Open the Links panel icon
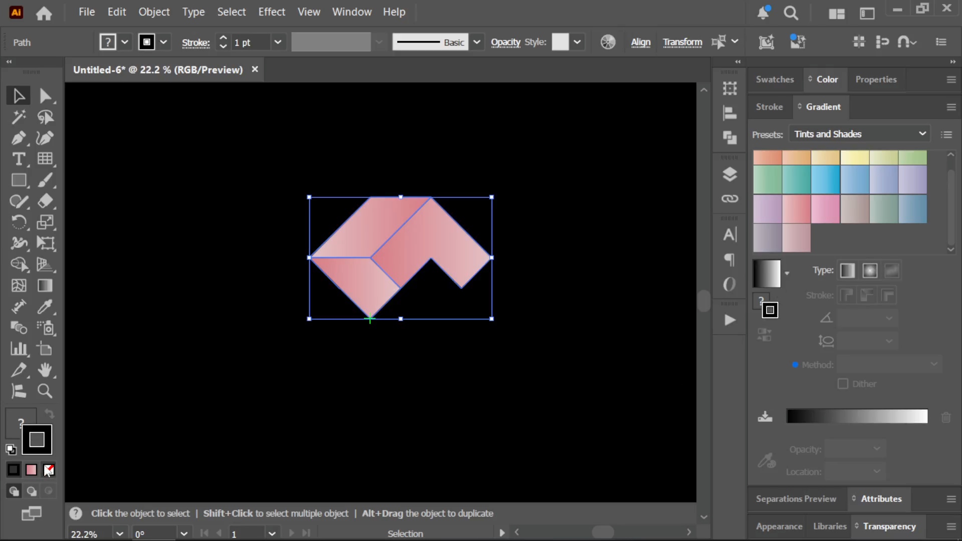This screenshot has height=541, width=962. pyautogui.click(x=730, y=199)
